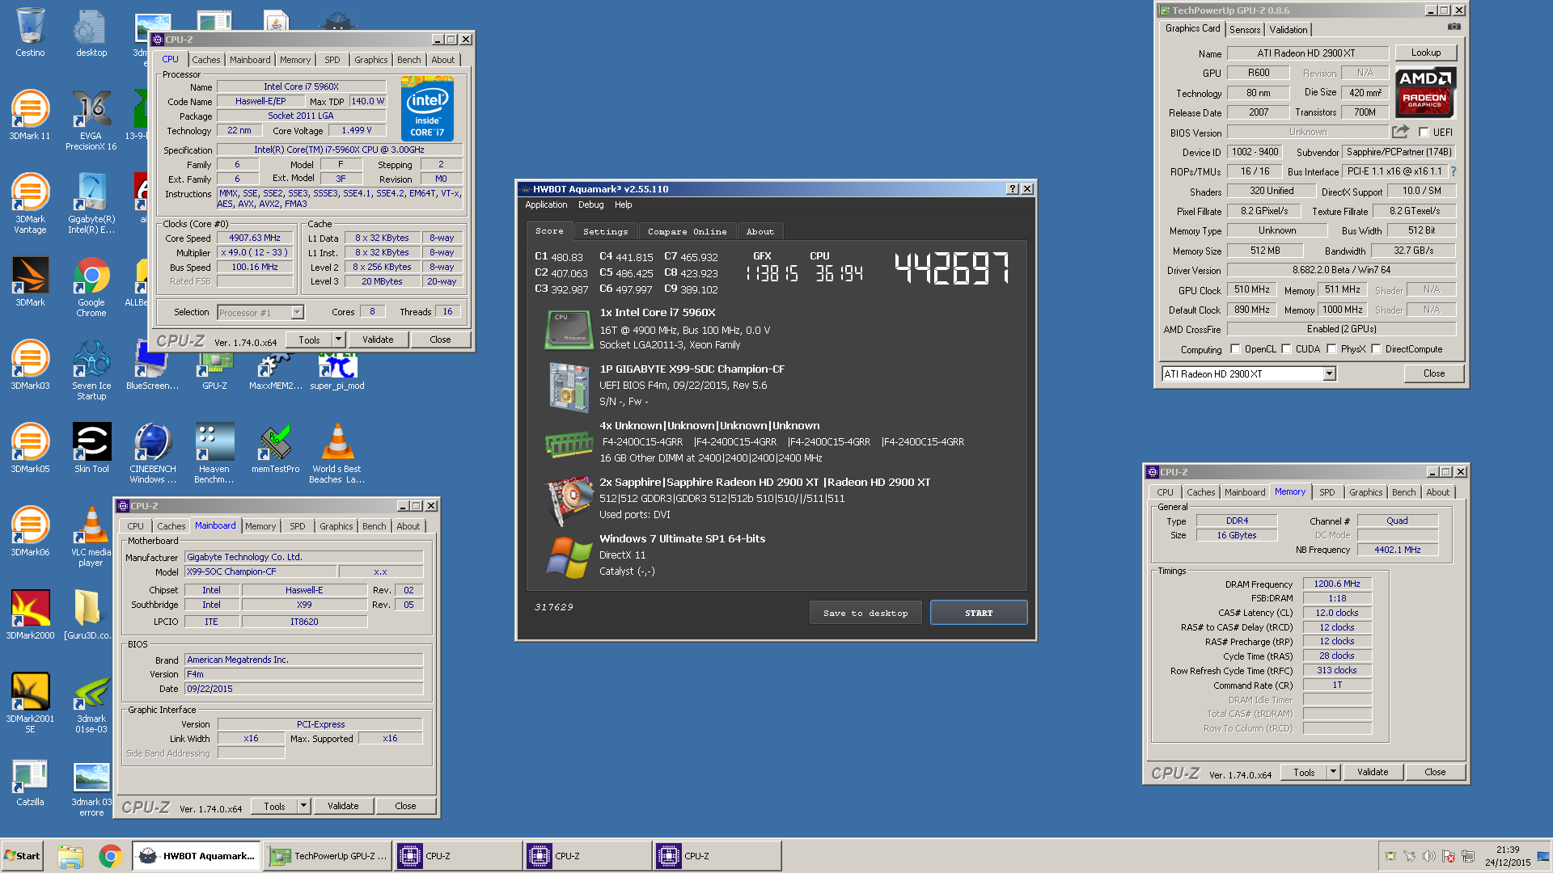This screenshot has width=1553, height=873.
Task: Open World's Best Beaches shortcut
Action: [337, 453]
